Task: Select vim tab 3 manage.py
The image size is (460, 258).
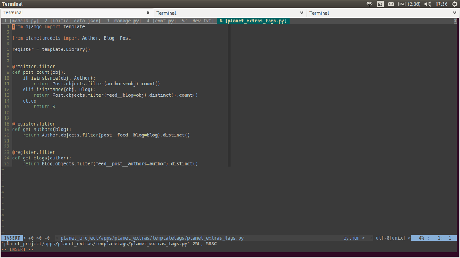Action: (123, 21)
